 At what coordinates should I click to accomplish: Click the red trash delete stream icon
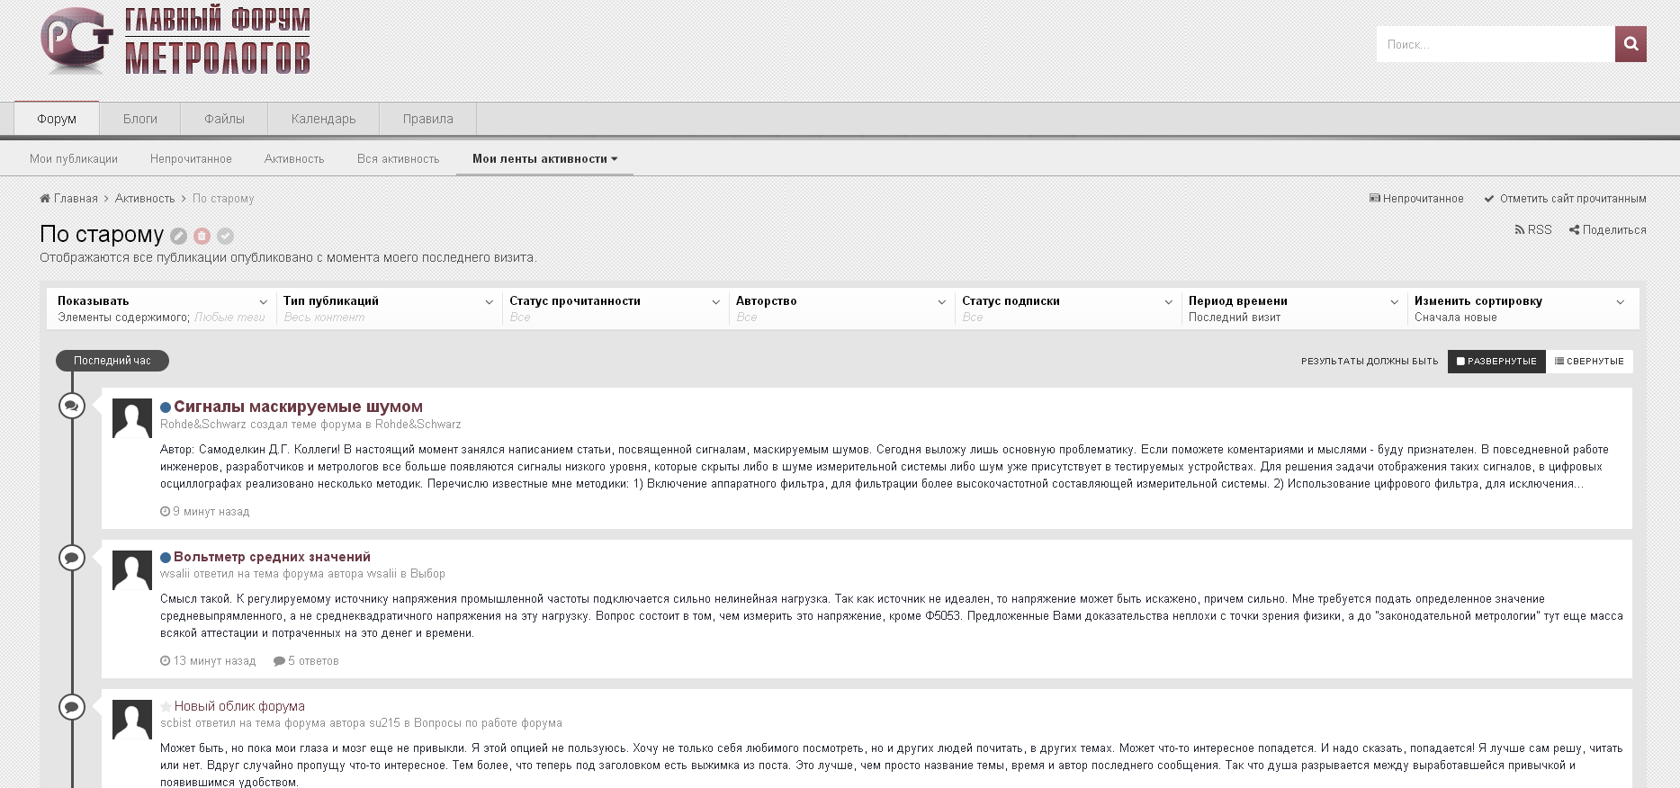coord(202,236)
